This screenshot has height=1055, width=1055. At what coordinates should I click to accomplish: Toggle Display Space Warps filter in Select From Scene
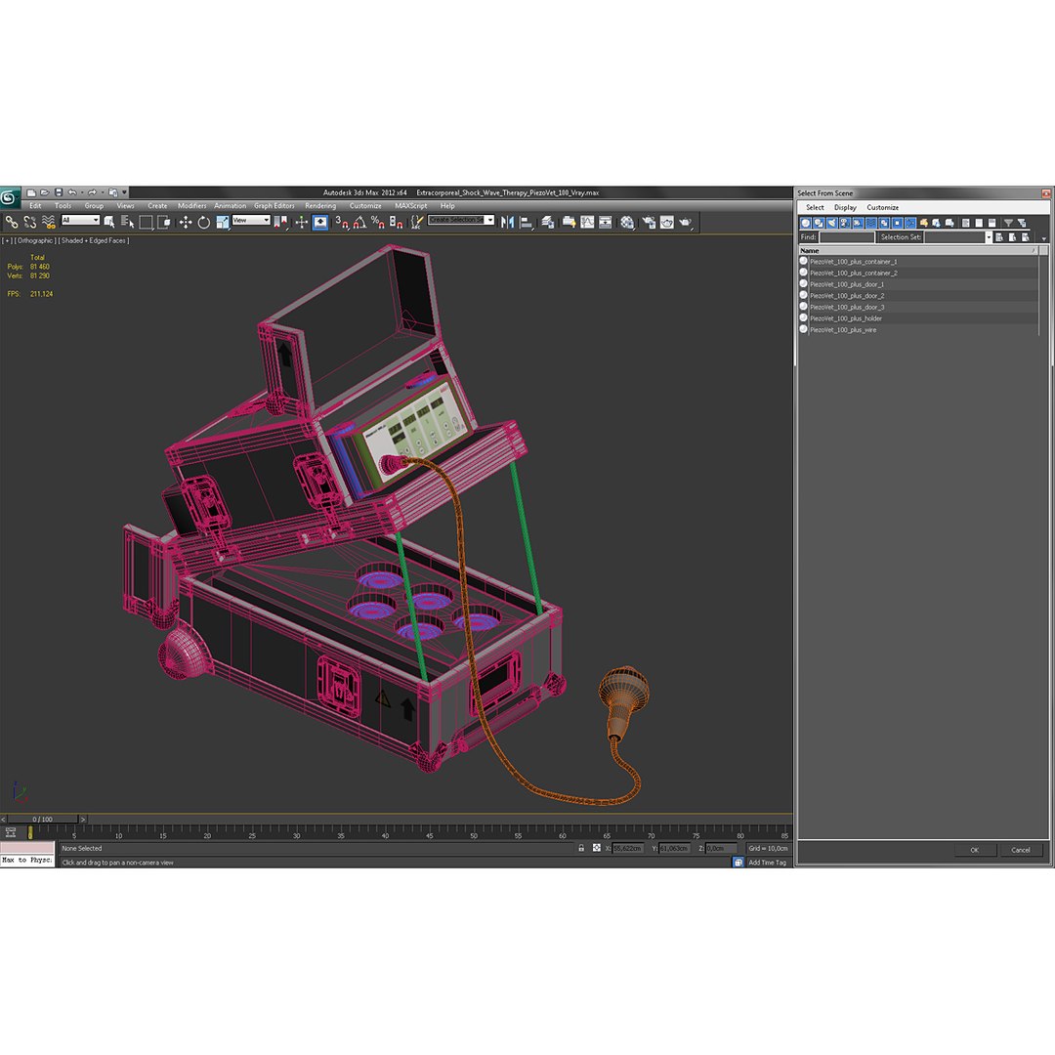coord(870,223)
